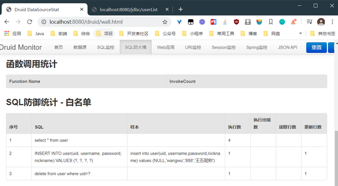Select the 'select * from user' cell

click(79, 140)
